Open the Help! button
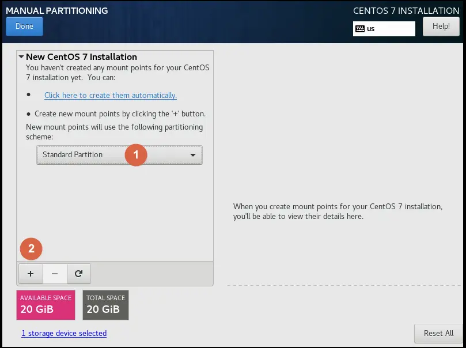This screenshot has width=466, height=348. pyautogui.click(x=441, y=26)
